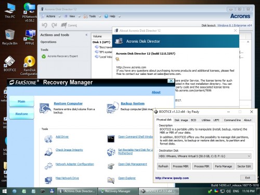Click the Add Driver link
The width and height of the screenshot is (260, 195).
pos(62,137)
